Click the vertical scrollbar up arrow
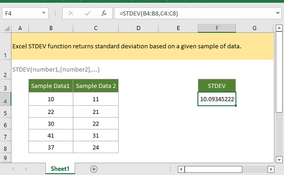This screenshot has width=284, height=175. click(279, 28)
